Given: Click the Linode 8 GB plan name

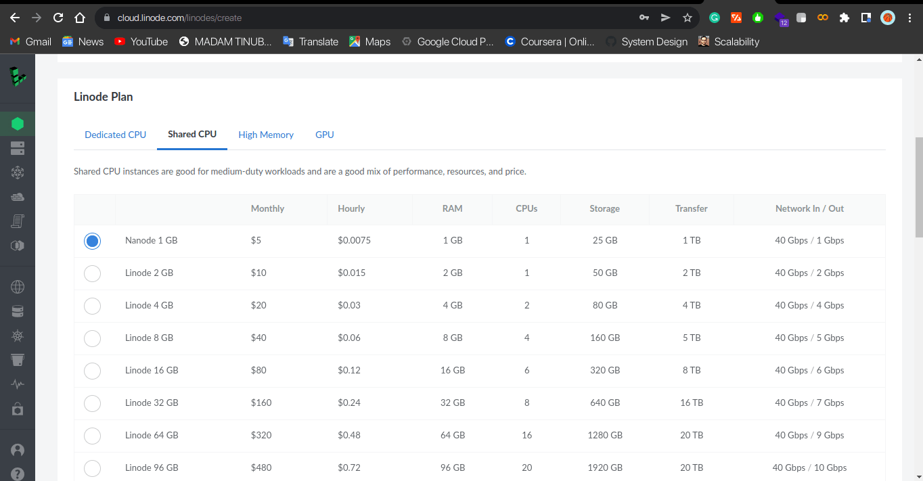Looking at the screenshot, I should [149, 338].
